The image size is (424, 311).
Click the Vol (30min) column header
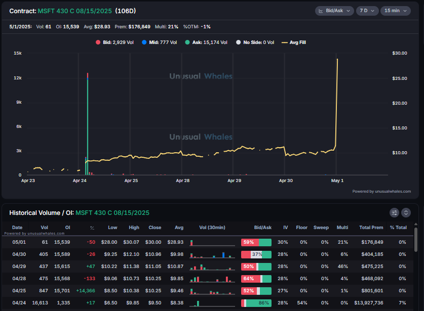coord(212,228)
